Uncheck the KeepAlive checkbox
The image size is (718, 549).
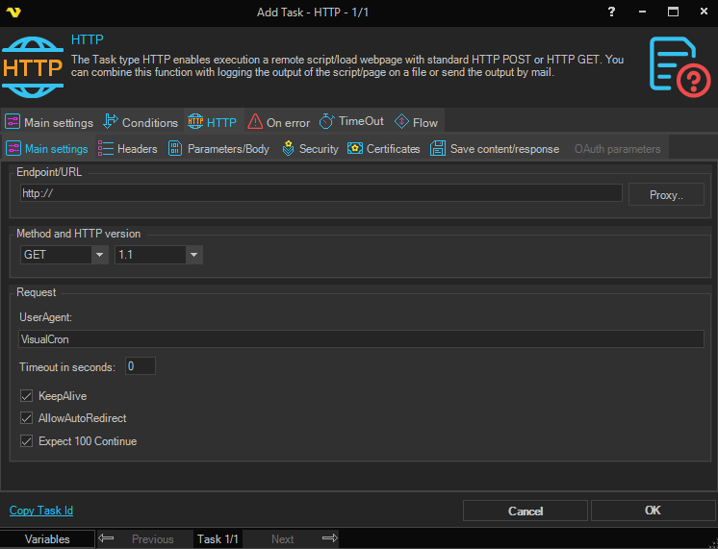coord(27,395)
